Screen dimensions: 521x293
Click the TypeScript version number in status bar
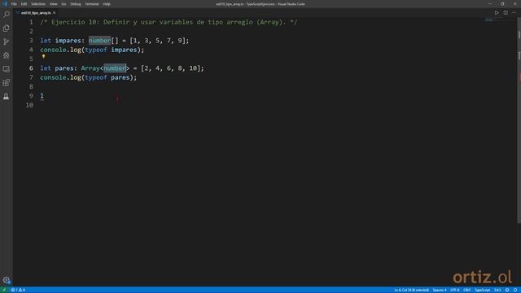click(x=497, y=290)
